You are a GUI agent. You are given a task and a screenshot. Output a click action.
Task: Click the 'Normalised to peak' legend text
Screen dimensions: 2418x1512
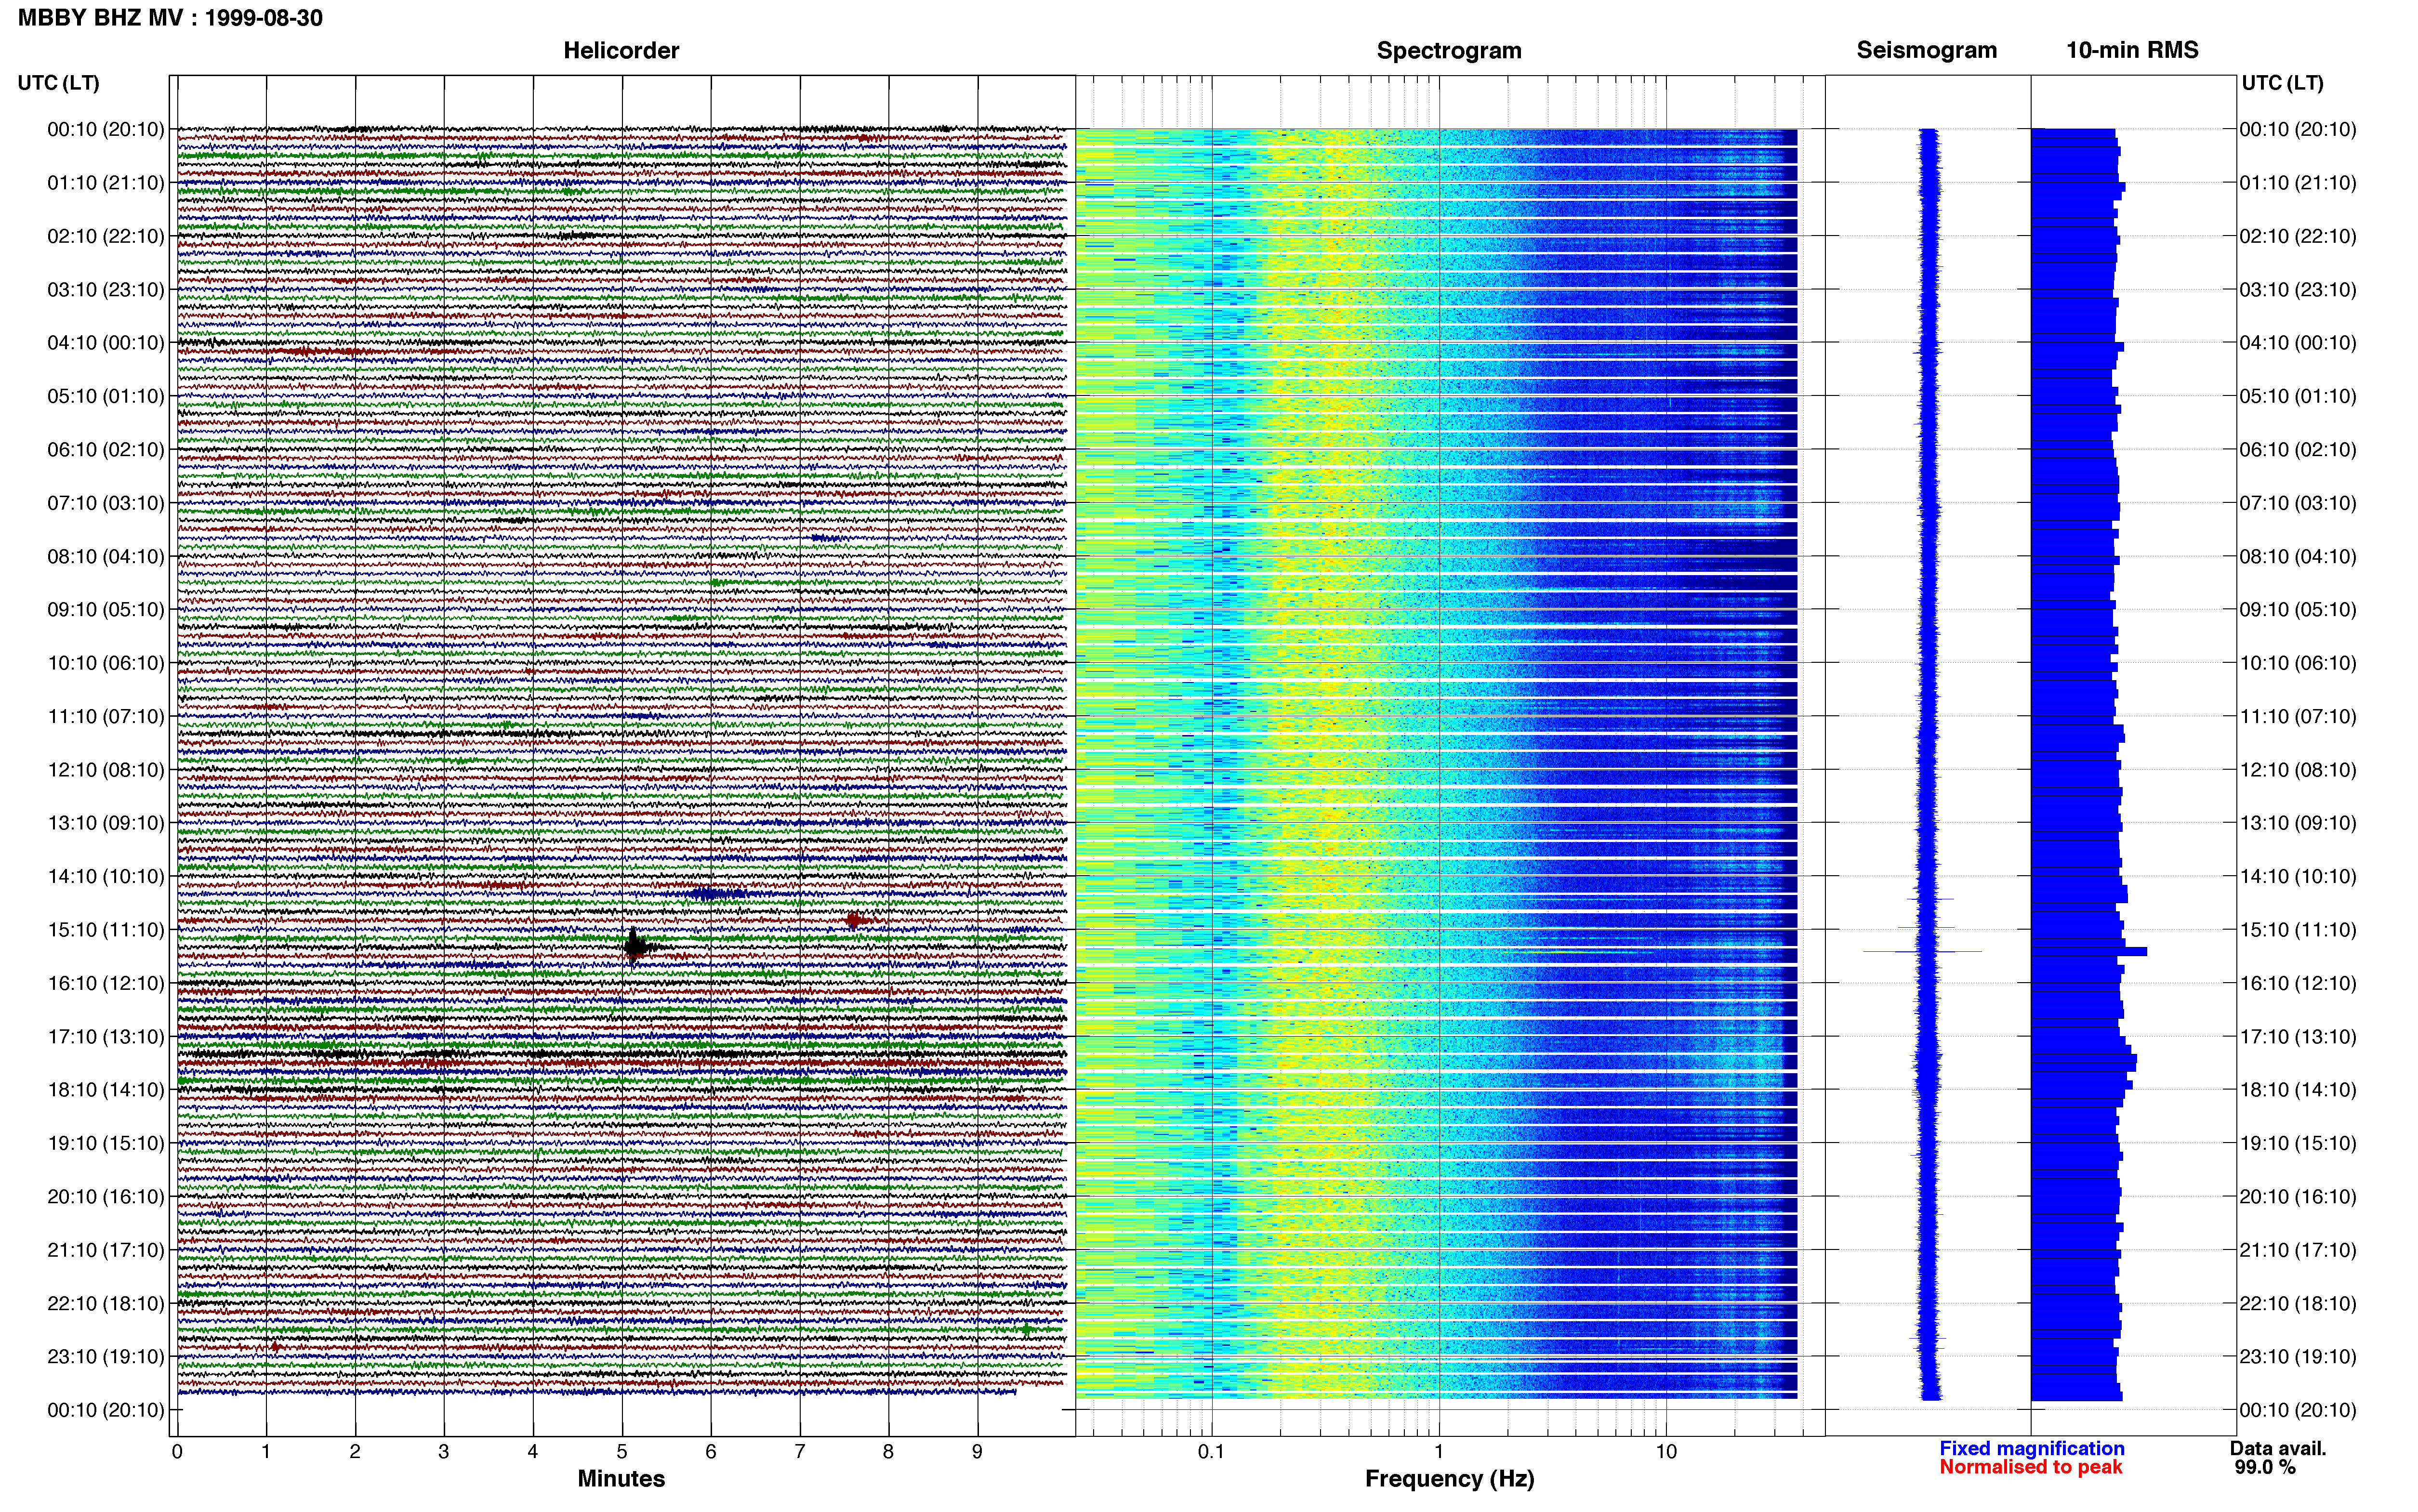click(x=2030, y=1467)
